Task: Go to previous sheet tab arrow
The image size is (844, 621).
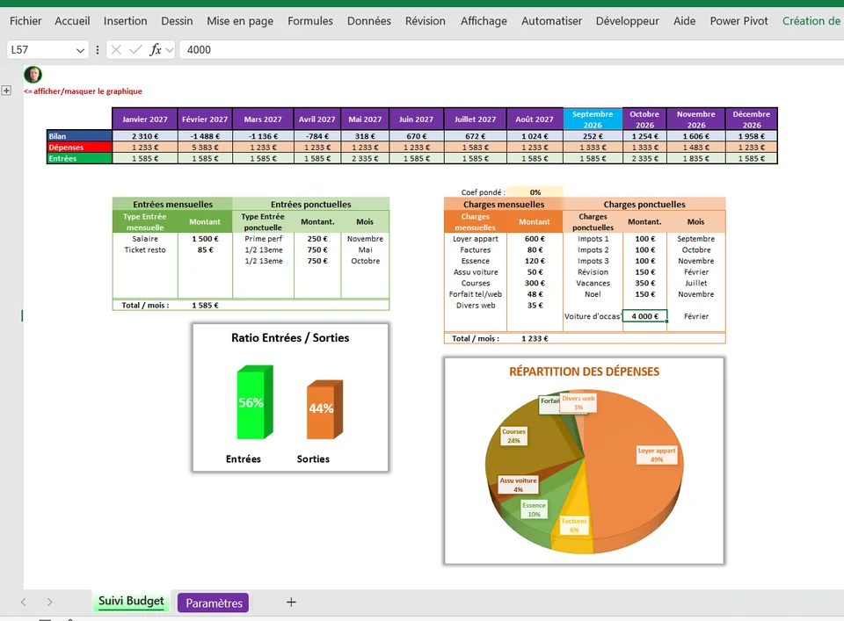Action: coord(23,603)
